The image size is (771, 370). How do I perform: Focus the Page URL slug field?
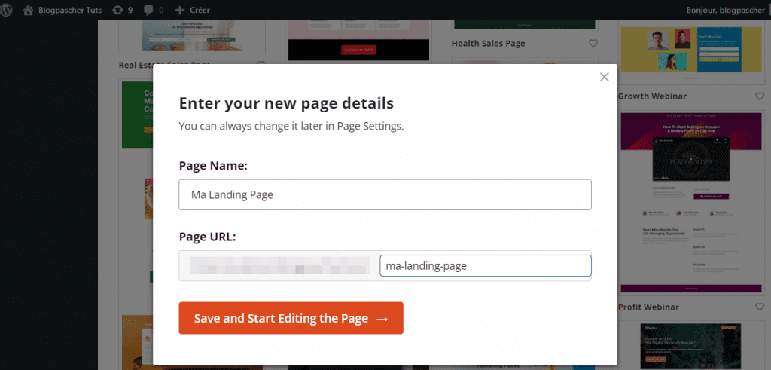click(x=486, y=266)
